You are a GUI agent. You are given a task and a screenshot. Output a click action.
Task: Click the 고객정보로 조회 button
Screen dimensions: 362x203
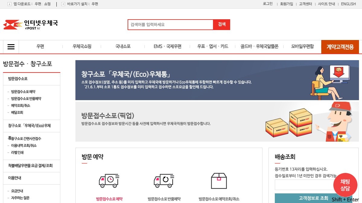[313, 198]
